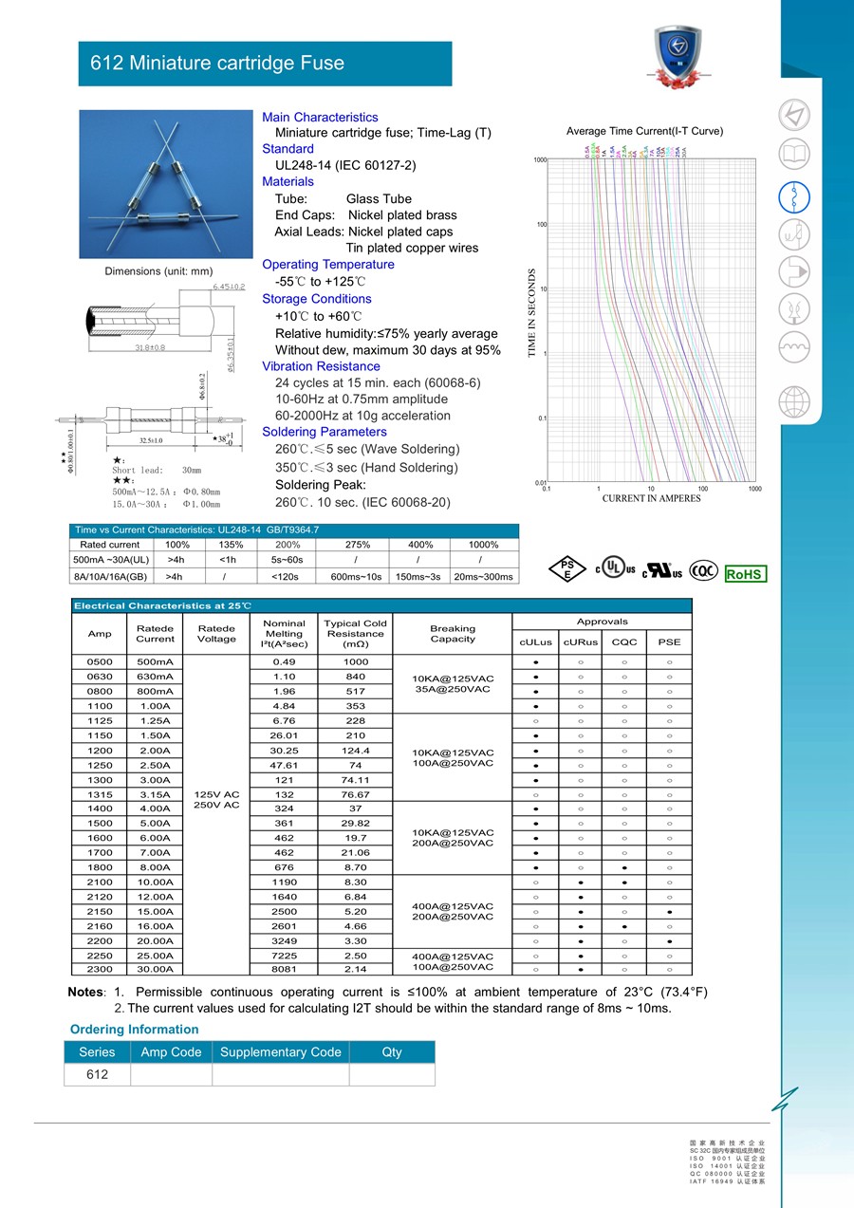Click the 'Amp Code' ordering column header

[x=171, y=1051]
